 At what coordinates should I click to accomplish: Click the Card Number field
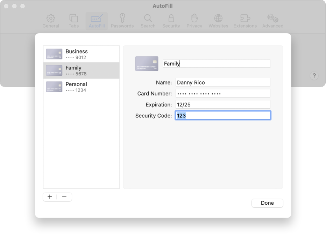click(x=223, y=94)
